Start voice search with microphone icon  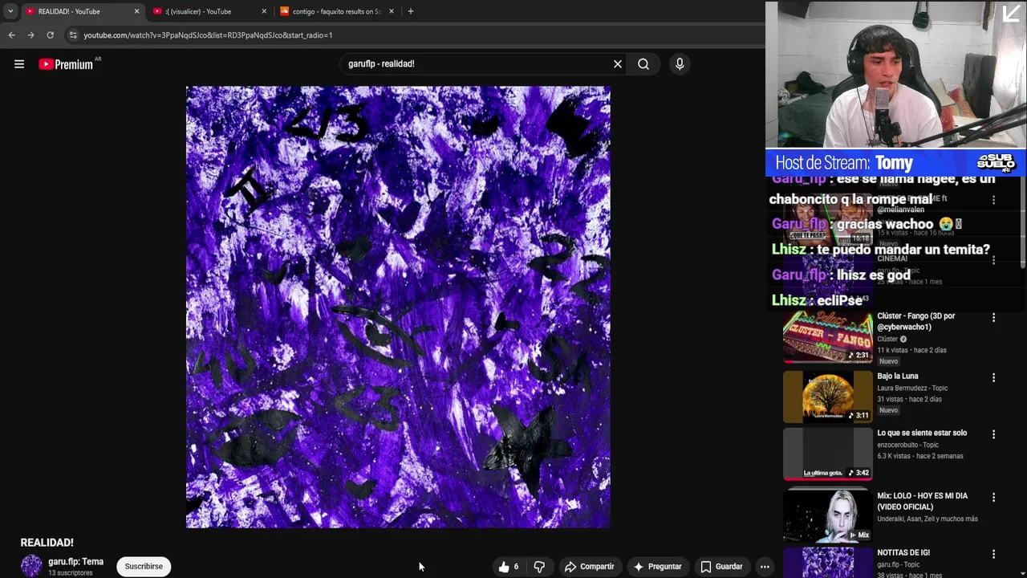[680, 64]
